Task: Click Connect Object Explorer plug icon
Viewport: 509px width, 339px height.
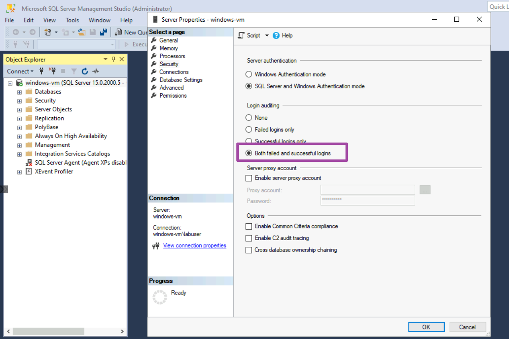Action: pos(42,71)
